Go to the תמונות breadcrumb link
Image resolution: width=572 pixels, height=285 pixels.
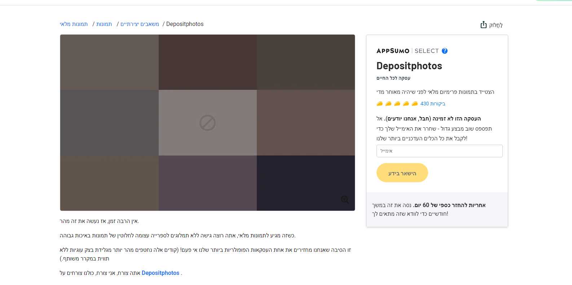pyautogui.click(x=104, y=24)
